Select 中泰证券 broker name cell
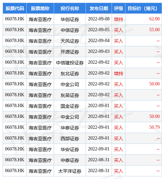 coord(70,160)
